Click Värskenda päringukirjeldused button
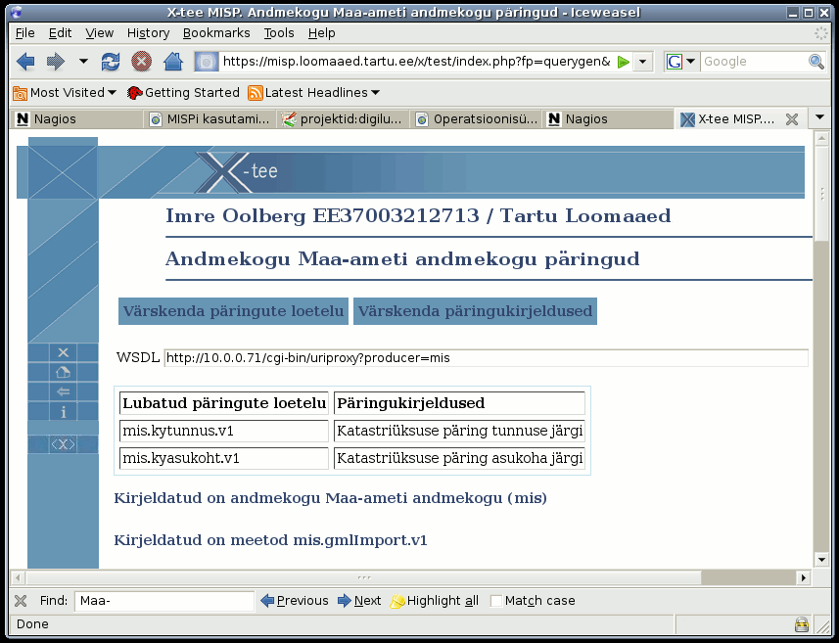Viewport: 839px width, 643px height. [475, 311]
